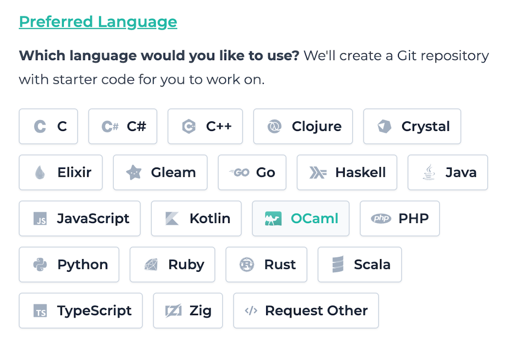Screen dimensions: 509x343
Task: Click the Gleam star logo icon
Action: coord(135,172)
